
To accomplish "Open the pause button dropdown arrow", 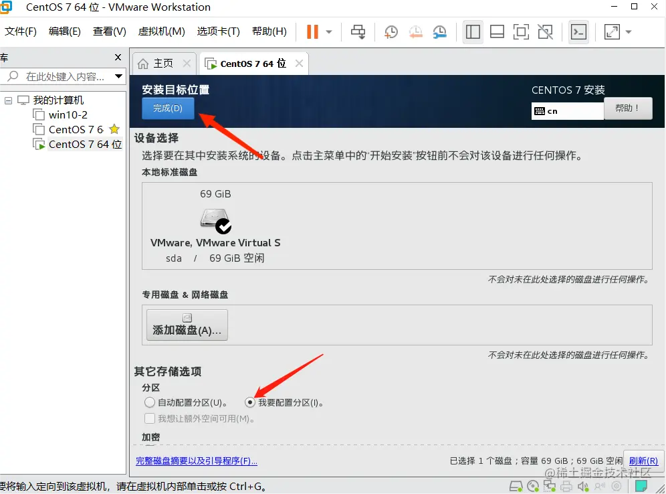I will tap(327, 31).
